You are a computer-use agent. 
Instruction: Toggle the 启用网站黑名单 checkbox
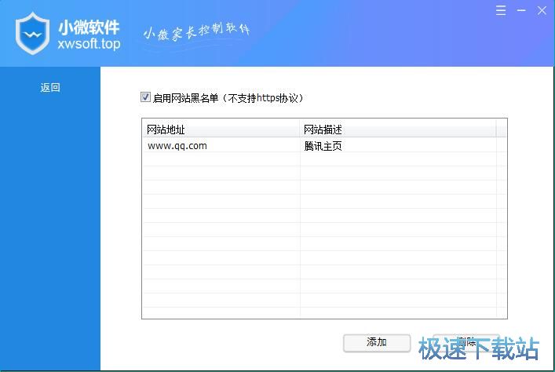click(145, 97)
